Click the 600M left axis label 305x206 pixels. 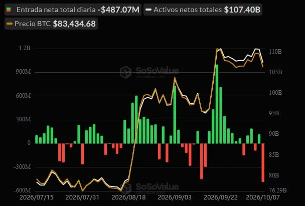(x=24, y=96)
